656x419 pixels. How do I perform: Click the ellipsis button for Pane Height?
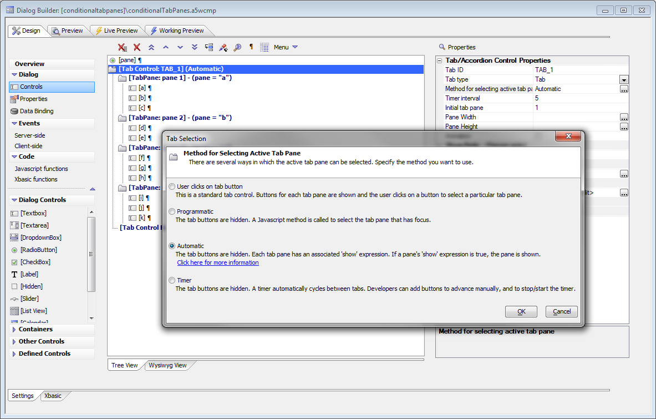[x=624, y=127]
